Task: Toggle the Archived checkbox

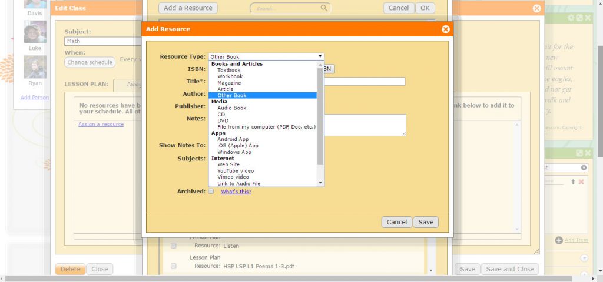Action: point(211,192)
